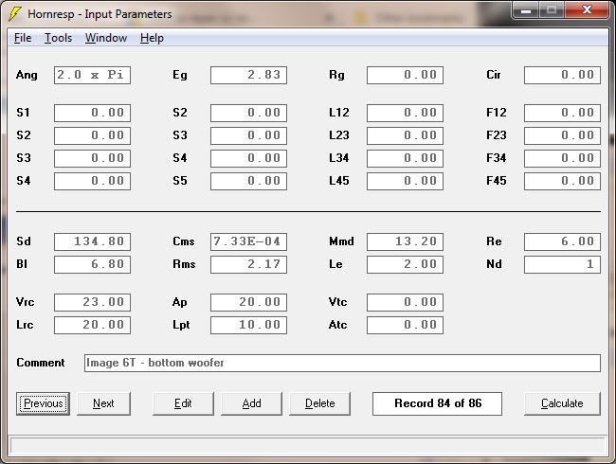Select the Rms field with 2.17
The height and width of the screenshot is (464, 616).
tap(248, 264)
